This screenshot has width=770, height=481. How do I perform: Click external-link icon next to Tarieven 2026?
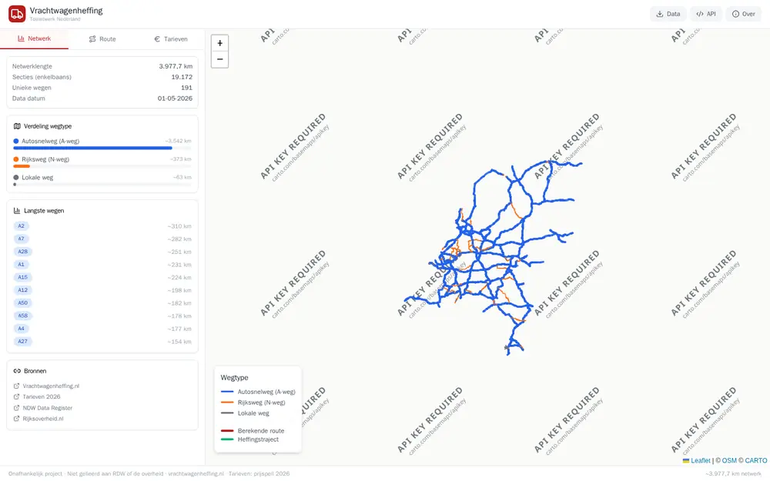tap(16, 397)
